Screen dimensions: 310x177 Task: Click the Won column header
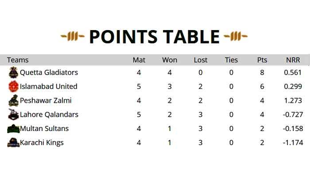(170, 60)
